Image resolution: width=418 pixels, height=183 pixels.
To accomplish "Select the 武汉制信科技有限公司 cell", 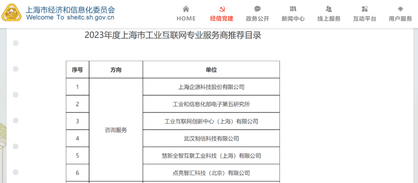I will pyautogui.click(x=211, y=138).
